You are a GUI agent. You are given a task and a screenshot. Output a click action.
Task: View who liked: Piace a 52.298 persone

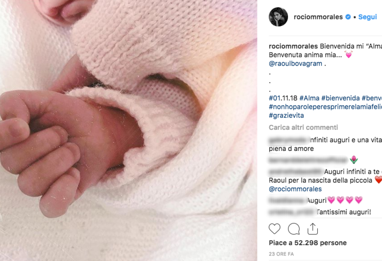coord(308,243)
